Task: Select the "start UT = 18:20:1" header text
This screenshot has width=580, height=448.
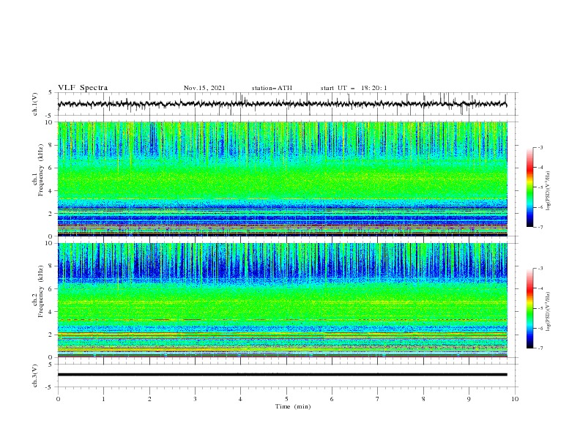Action: [x=354, y=88]
